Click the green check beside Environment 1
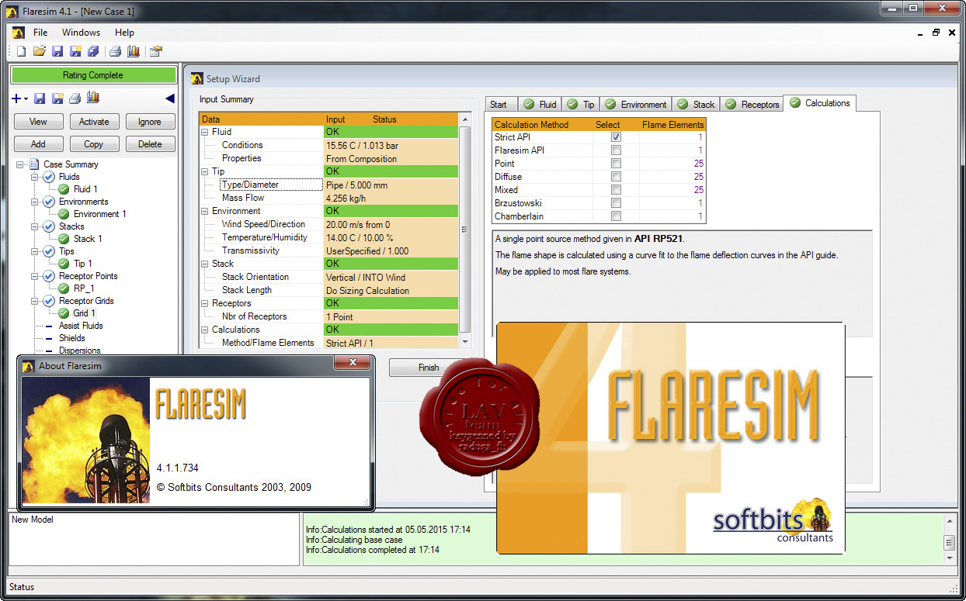 tap(64, 214)
